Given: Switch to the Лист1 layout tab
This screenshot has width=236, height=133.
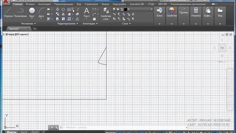Looking at the screenshot, I should [24, 132].
